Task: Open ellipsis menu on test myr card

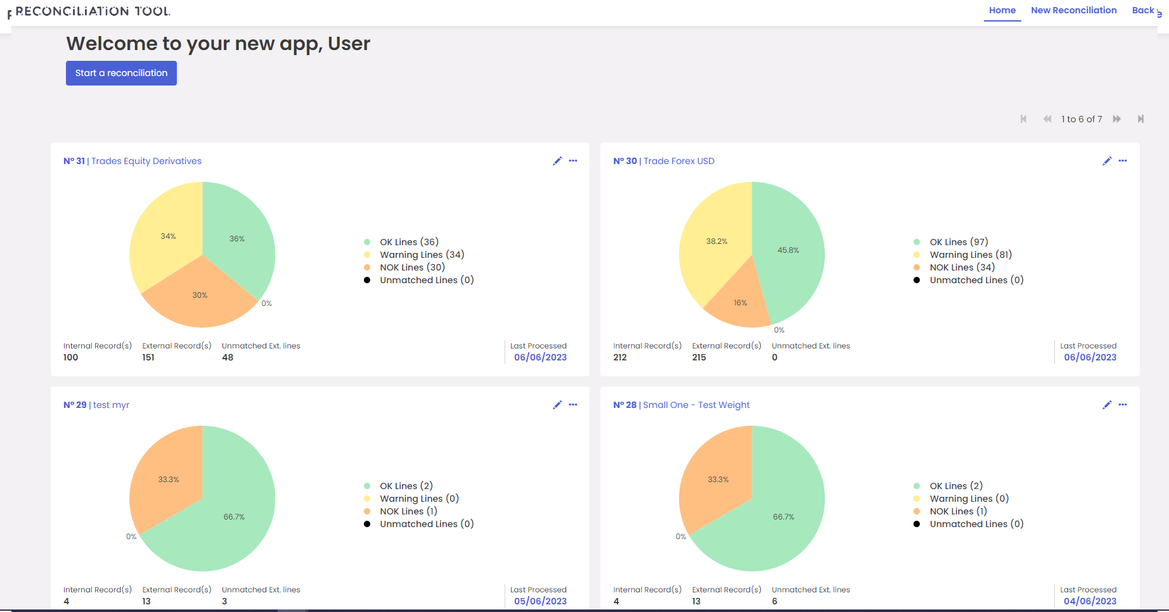Action: [573, 405]
